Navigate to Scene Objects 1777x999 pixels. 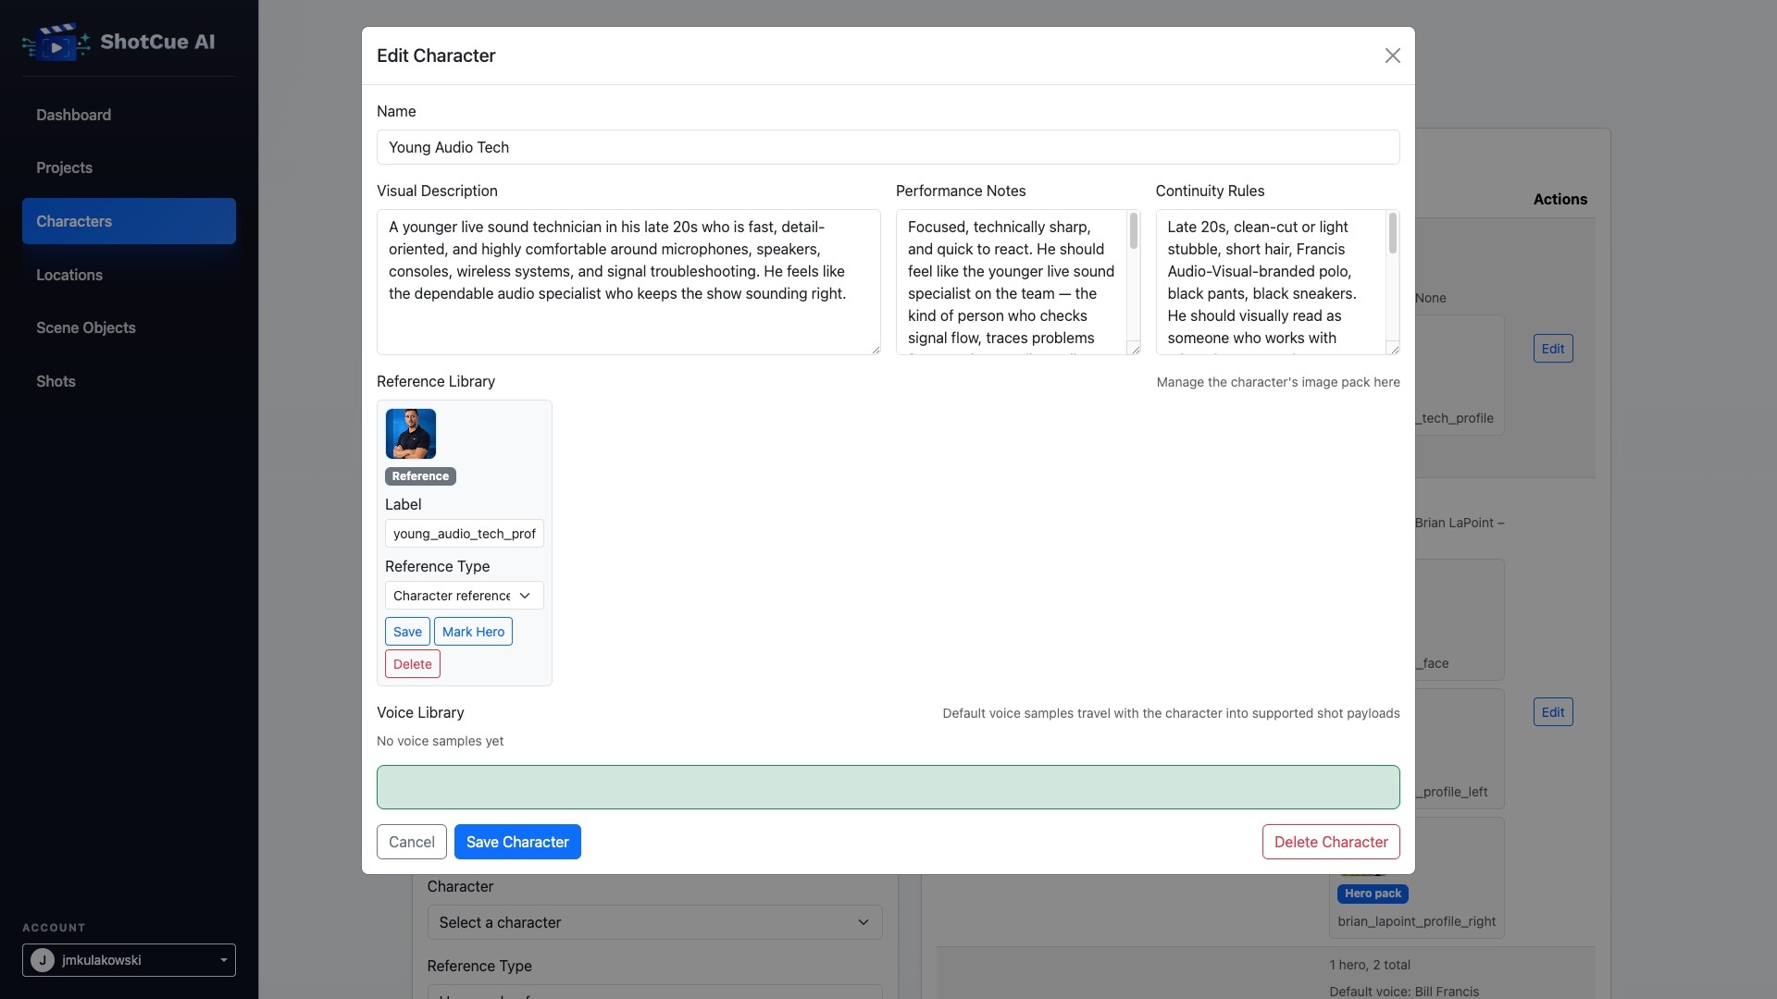129,327
